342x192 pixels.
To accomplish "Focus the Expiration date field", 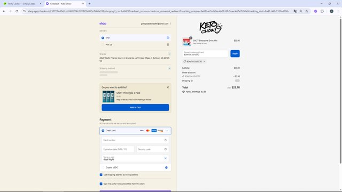I will point(118,149).
